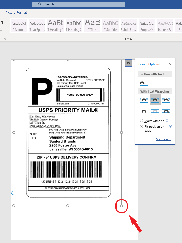Select In Line with Text layout icon
Screen dimensions: 182x243
tap(144, 83)
